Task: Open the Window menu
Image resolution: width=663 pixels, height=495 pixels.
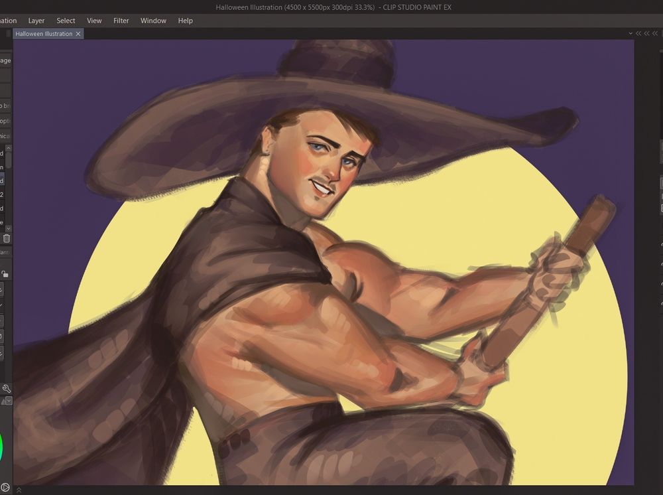Action: (x=153, y=21)
